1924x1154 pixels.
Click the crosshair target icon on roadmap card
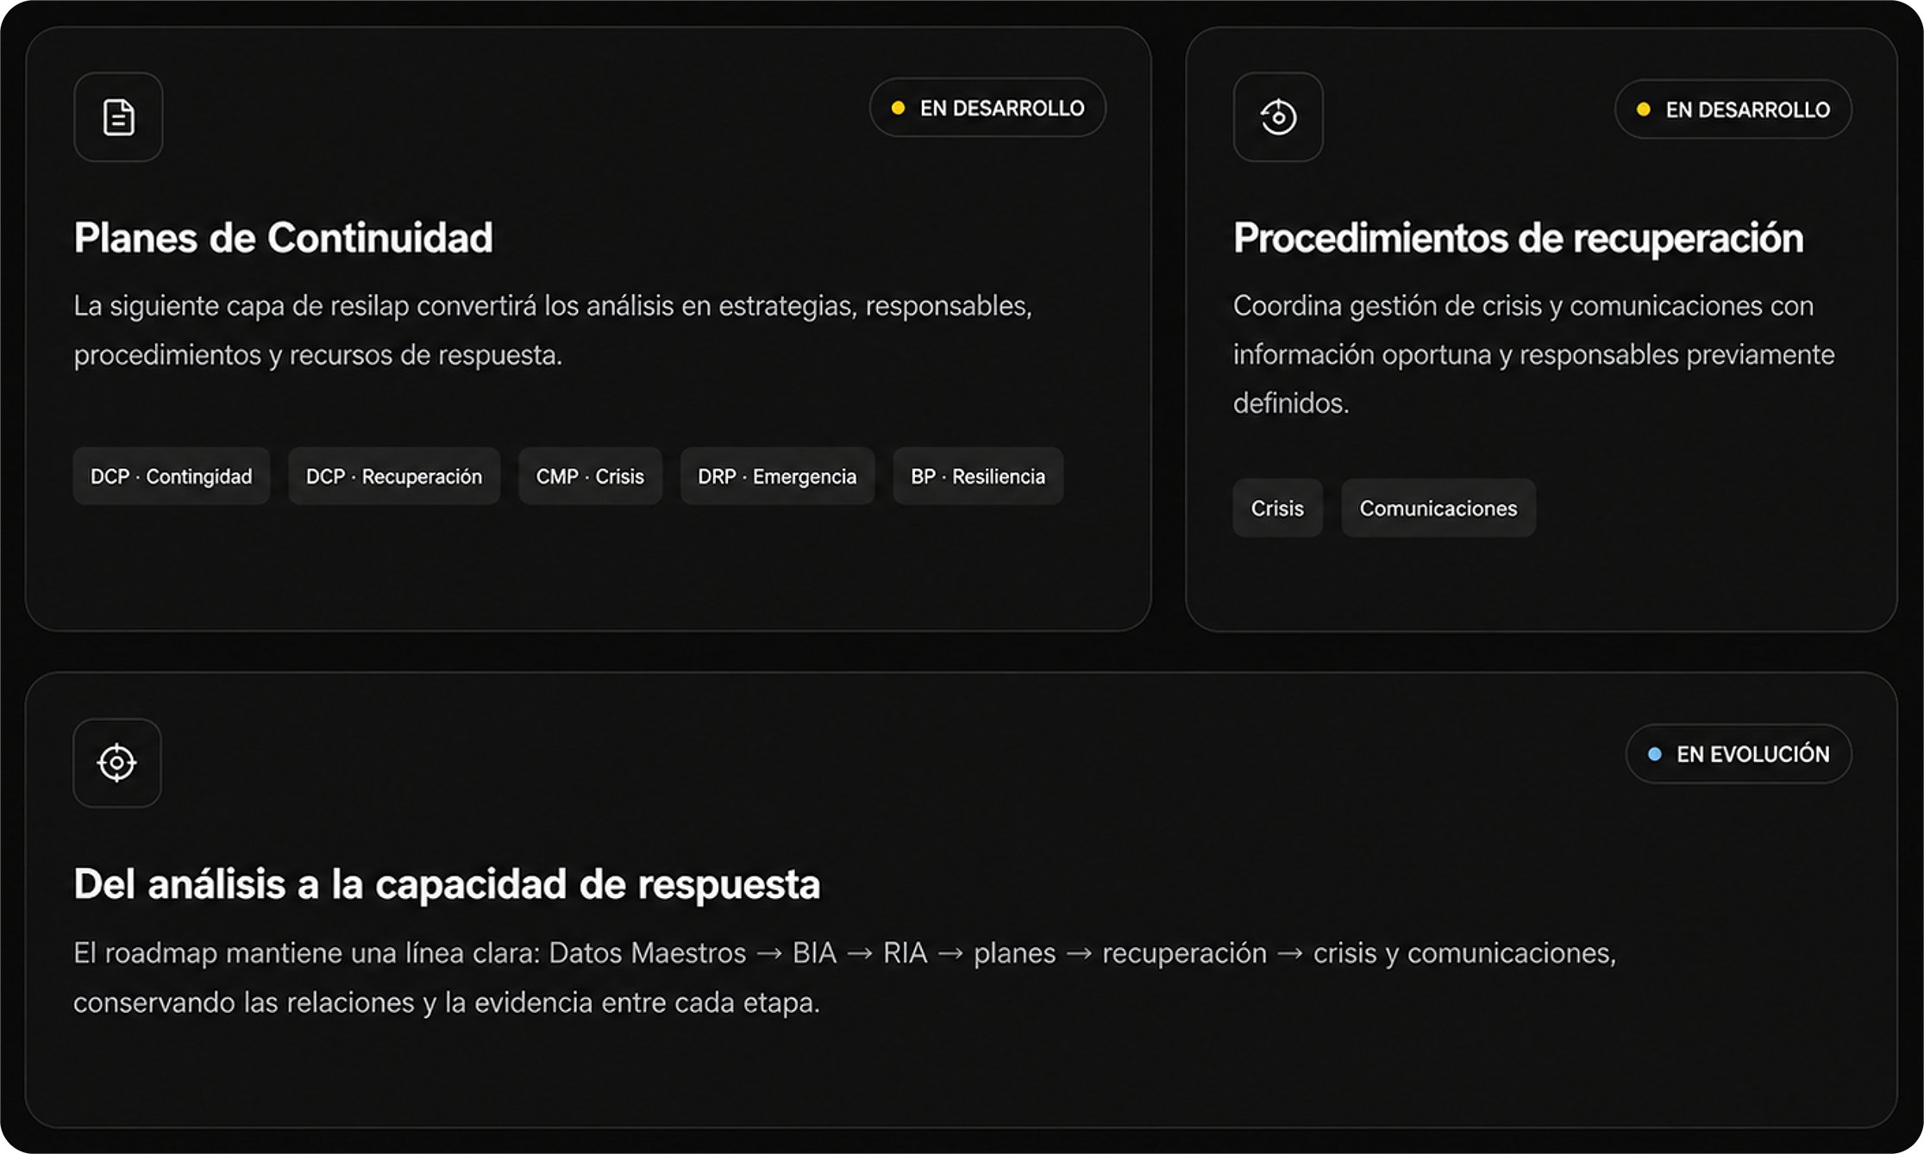coord(117,763)
